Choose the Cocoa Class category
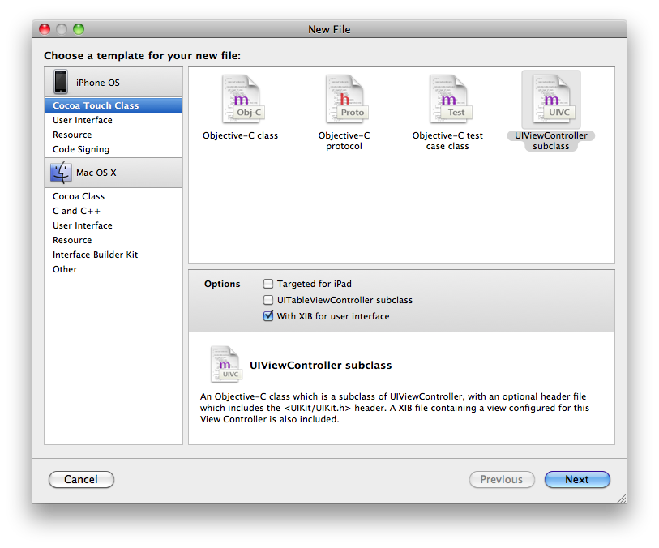This screenshot has height=548, width=659. 79,196
